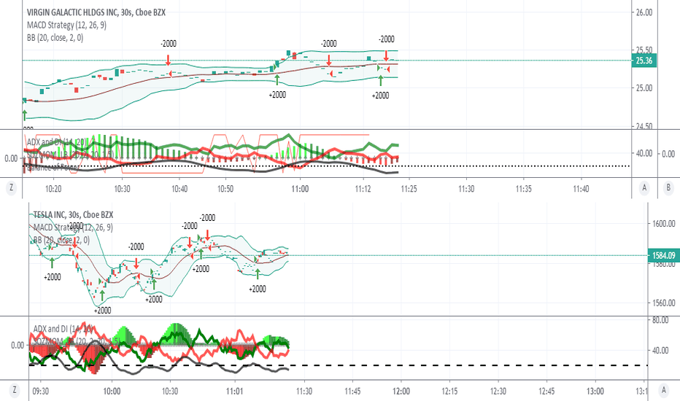Click the 11:40 time label on Virgin Galactic axis
Screen dimensions: 680x401
[581, 189]
